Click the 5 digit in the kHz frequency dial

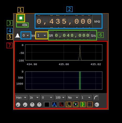[x=64, y=21]
